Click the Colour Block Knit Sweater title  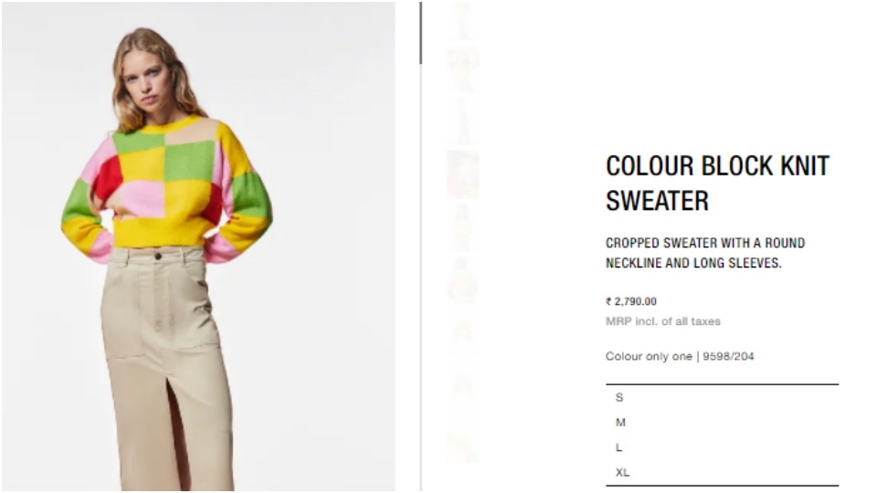pos(718,184)
